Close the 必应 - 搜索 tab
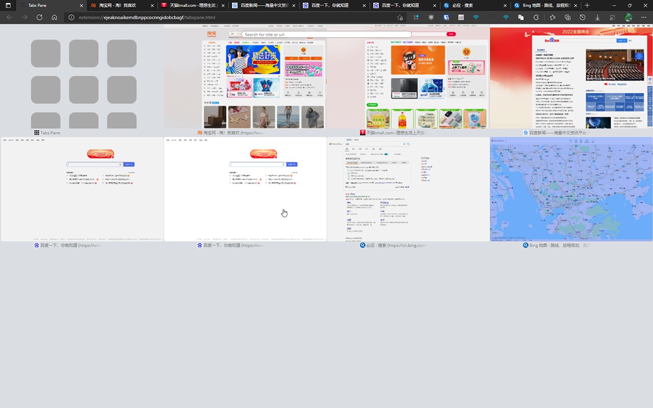653x408 pixels. 506,5
